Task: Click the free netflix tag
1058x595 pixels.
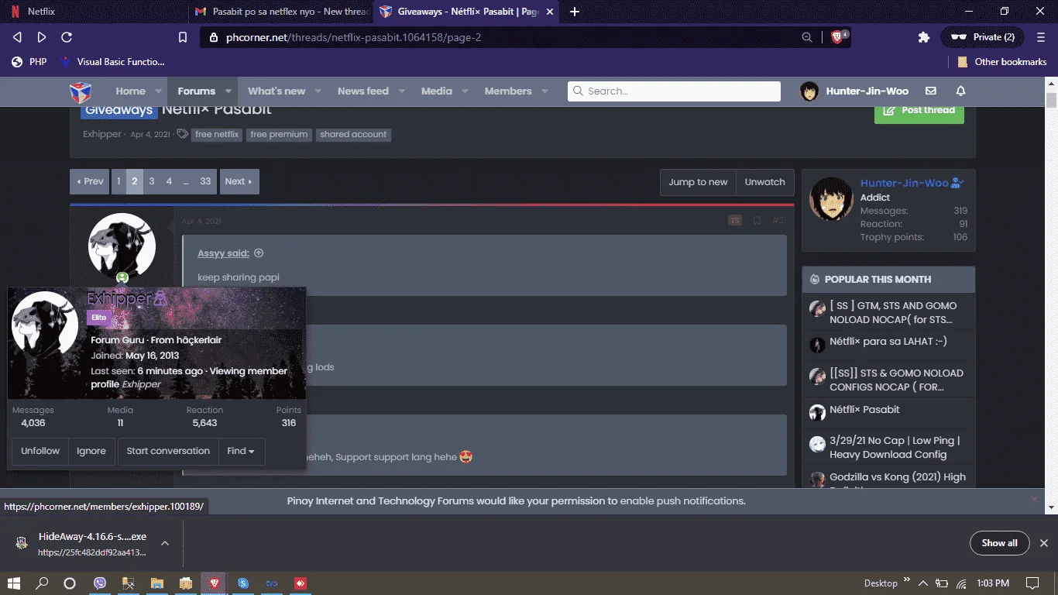Action: [217, 134]
